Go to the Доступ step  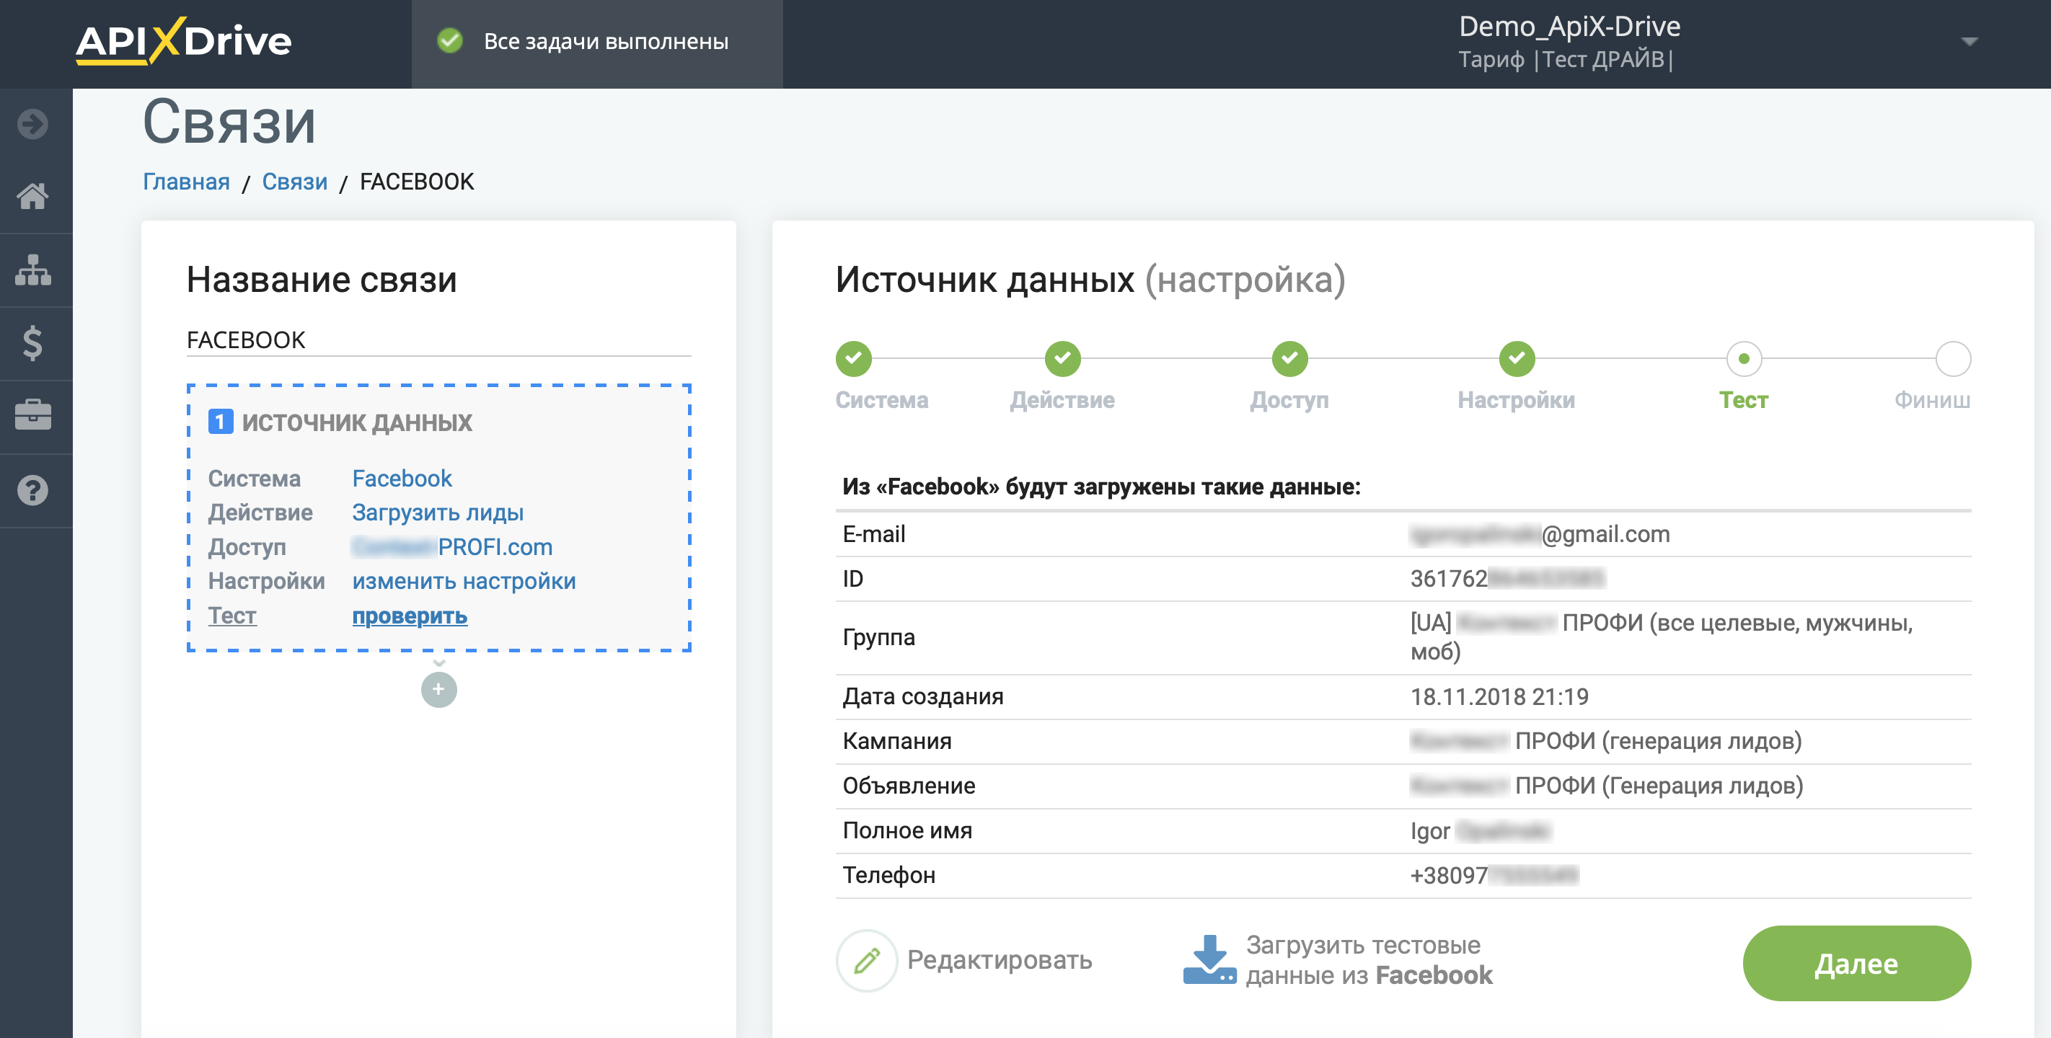point(1289,399)
